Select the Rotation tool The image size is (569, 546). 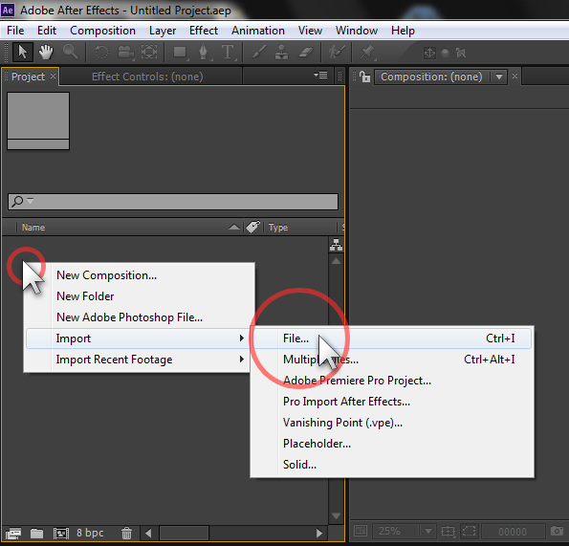[101, 52]
